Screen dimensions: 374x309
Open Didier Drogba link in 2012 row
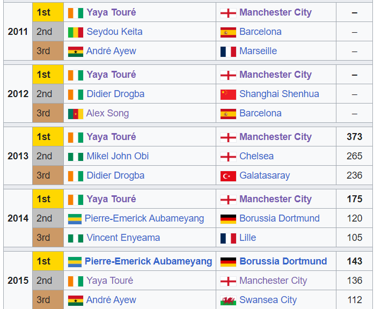pyautogui.click(x=115, y=94)
